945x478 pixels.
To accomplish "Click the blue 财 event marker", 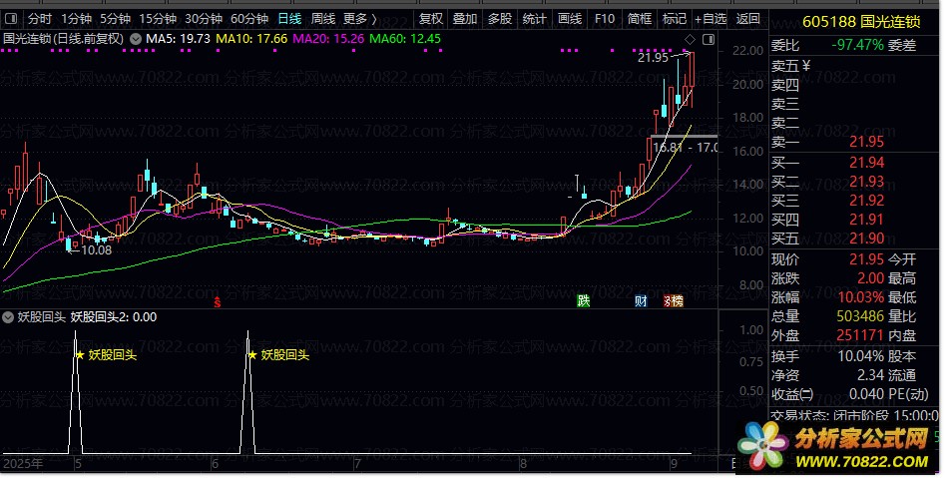I will (641, 300).
